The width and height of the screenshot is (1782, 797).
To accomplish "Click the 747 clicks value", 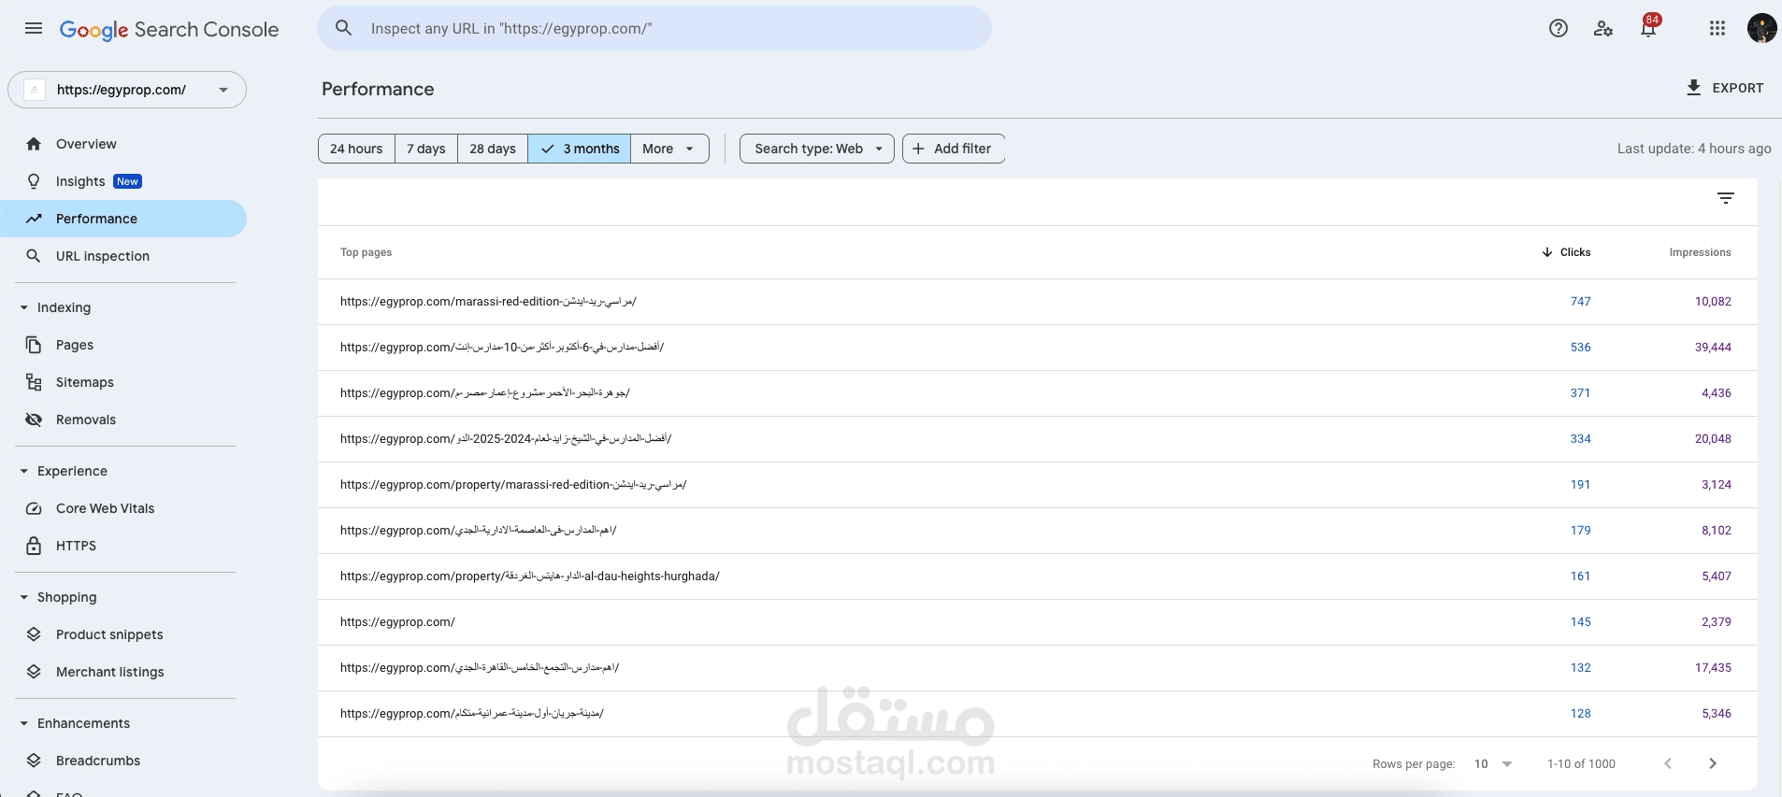I will tap(1580, 302).
